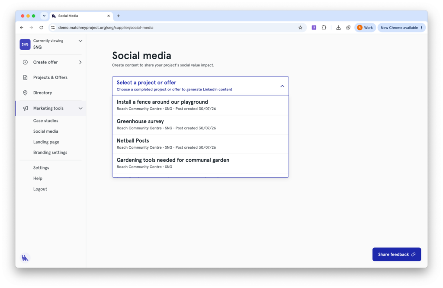This screenshot has height=288, width=443.
Task: Choose the Greenhouse survey project option
Action: click(x=200, y=125)
